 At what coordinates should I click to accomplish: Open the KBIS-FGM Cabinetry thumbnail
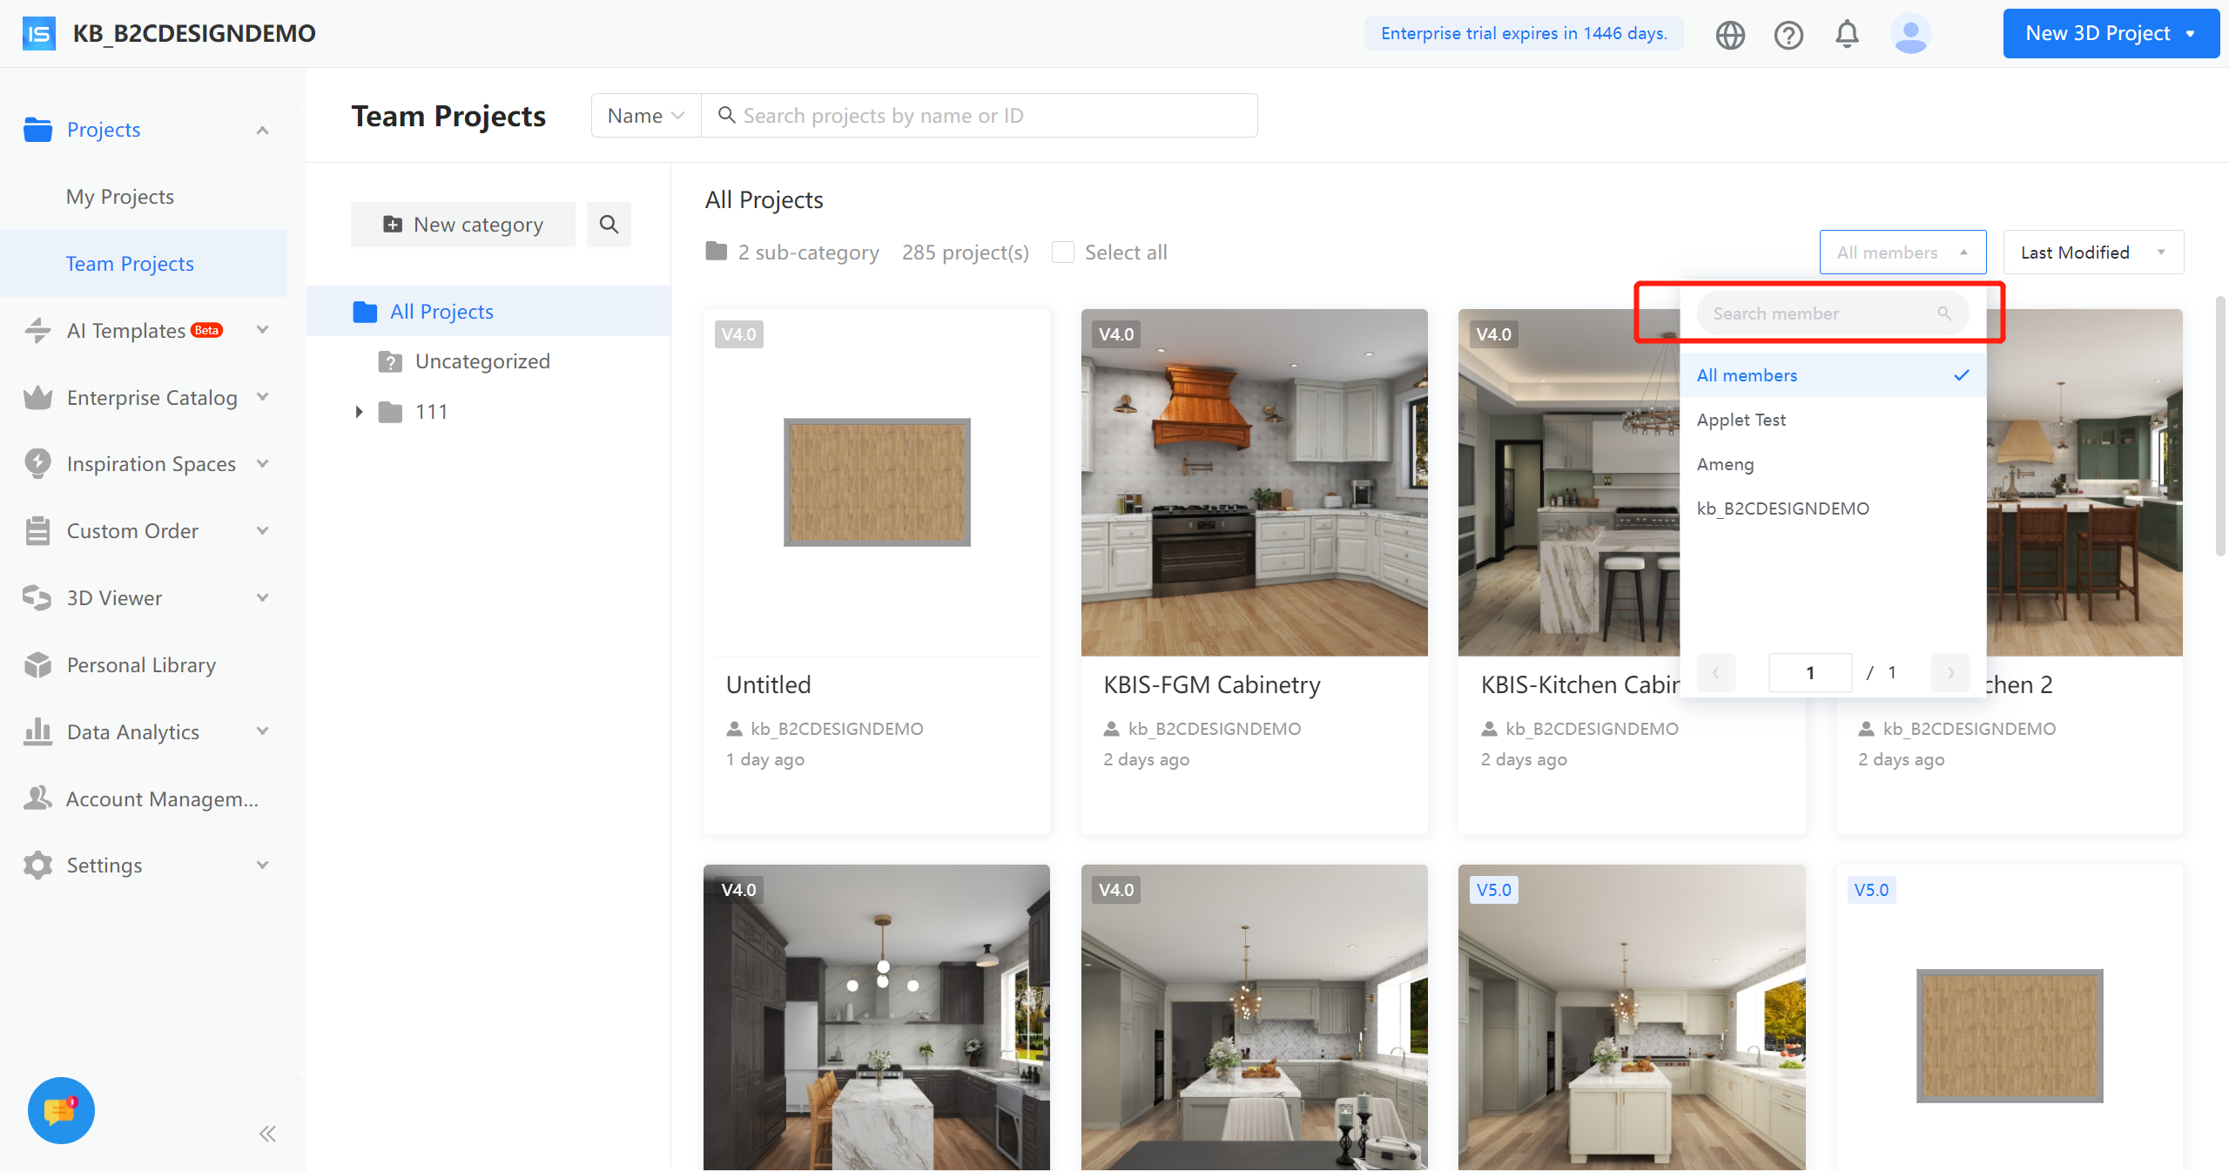click(x=1254, y=482)
